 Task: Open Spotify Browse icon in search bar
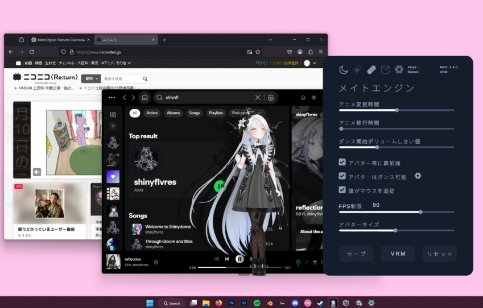tap(271, 98)
